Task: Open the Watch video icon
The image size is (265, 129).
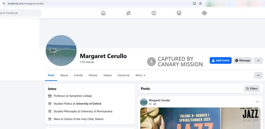Action: (154, 13)
